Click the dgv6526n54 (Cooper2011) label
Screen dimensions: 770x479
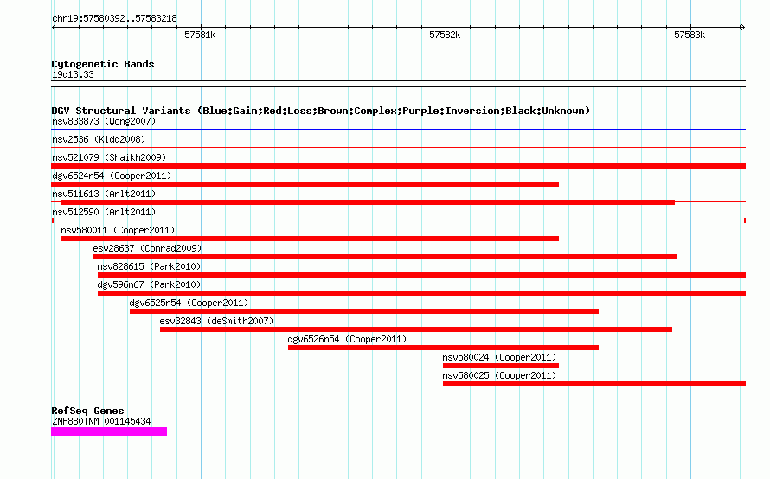tap(347, 339)
